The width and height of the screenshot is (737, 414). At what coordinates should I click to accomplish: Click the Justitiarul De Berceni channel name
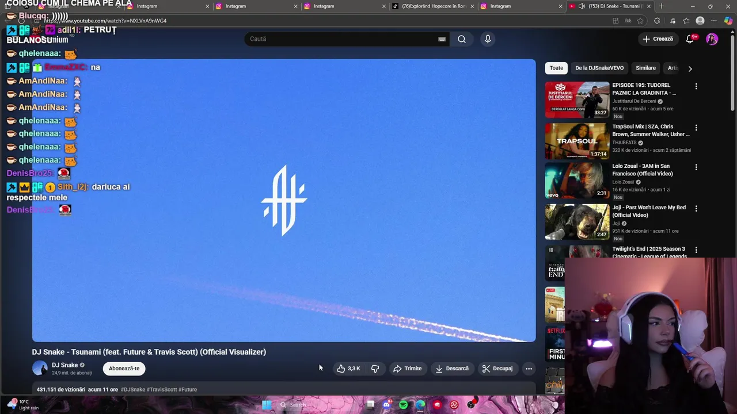pyautogui.click(x=634, y=101)
